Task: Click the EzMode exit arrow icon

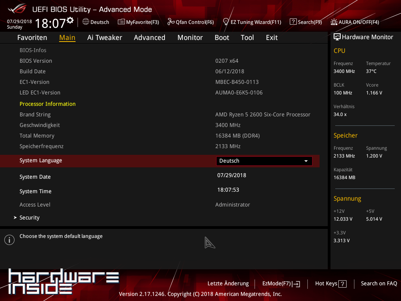Action: [x=296, y=284]
